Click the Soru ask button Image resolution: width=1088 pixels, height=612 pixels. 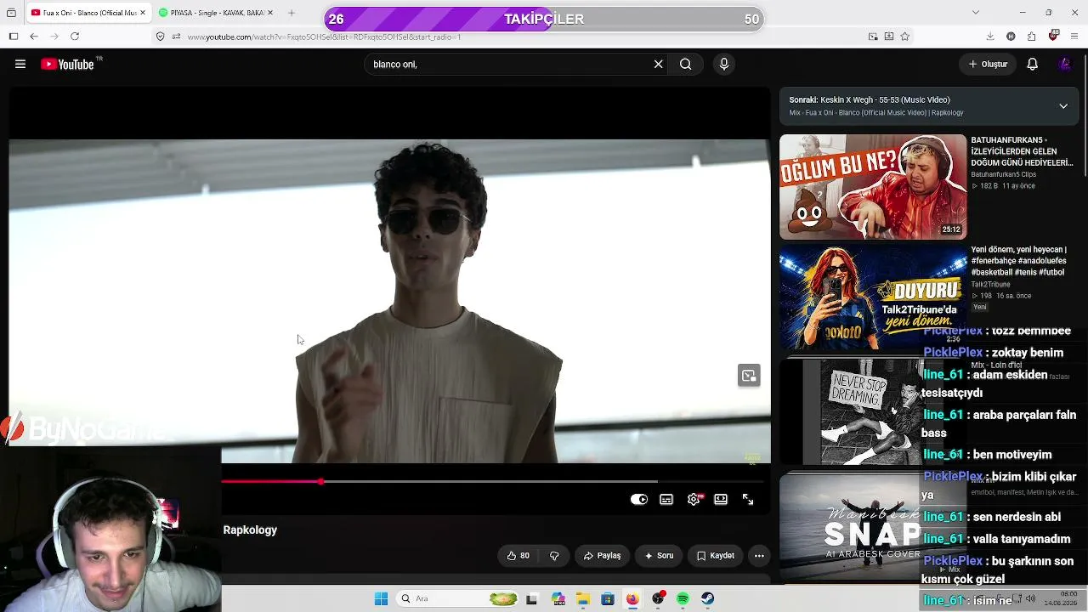659,556
